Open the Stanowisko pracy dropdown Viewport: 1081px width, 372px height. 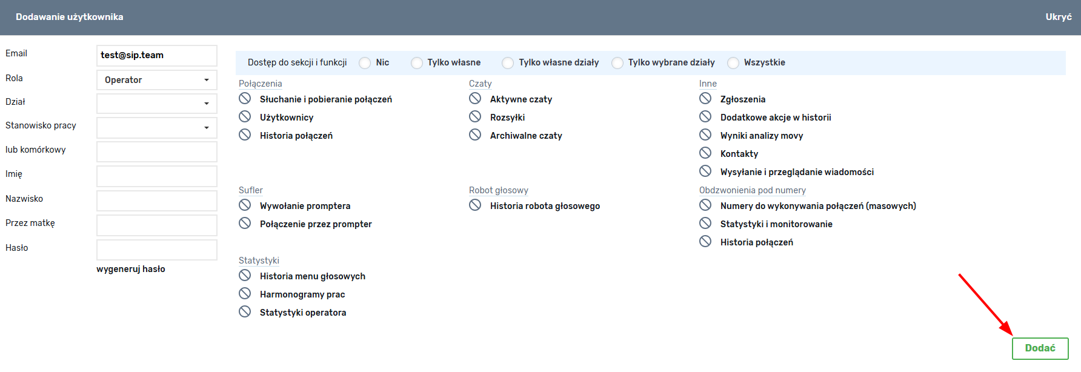[156, 128]
